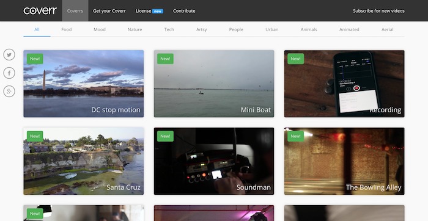Click New! badge on Mini Boat

coord(165,59)
